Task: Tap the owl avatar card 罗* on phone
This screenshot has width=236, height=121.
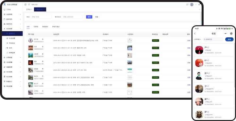Action: pos(213,114)
